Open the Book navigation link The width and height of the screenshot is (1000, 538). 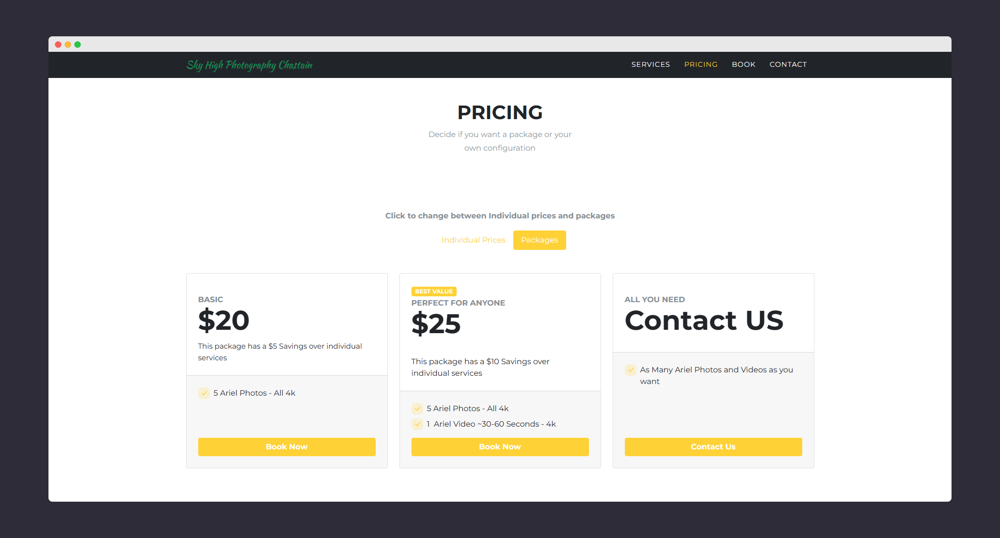(743, 64)
